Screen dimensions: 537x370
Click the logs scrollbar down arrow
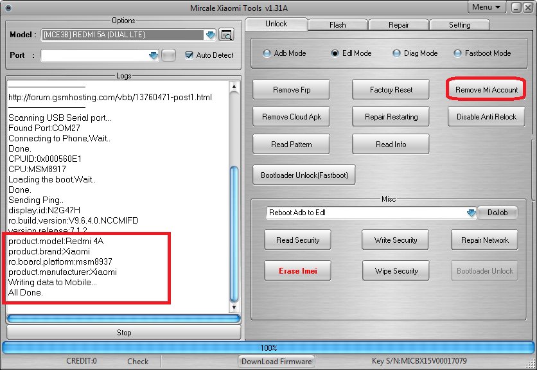(234, 307)
